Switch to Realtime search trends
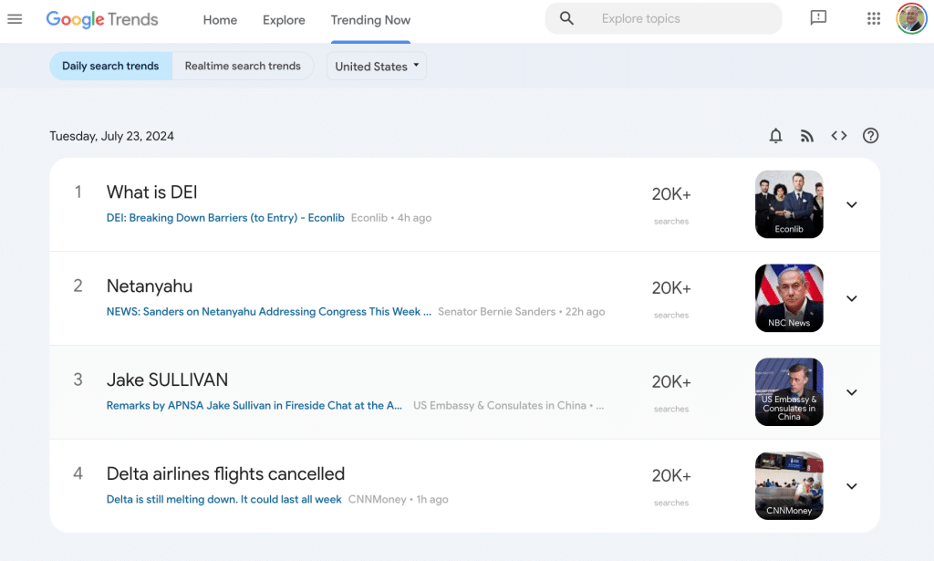The height and width of the screenshot is (561, 934). (x=243, y=66)
